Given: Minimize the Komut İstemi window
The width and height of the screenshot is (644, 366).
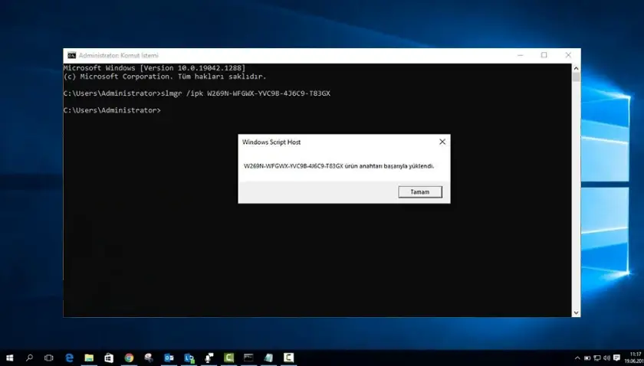Looking at the screenshot, I should tap(521, 55).
